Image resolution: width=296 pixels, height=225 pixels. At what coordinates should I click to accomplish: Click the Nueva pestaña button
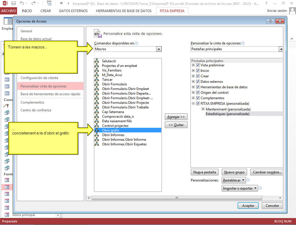[205, 172]
